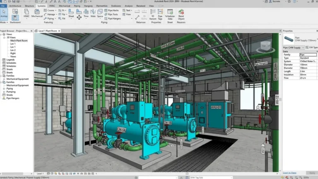Open Scheduler Data tool
Screen dimensions: 318x179
(x=170, y=15)
